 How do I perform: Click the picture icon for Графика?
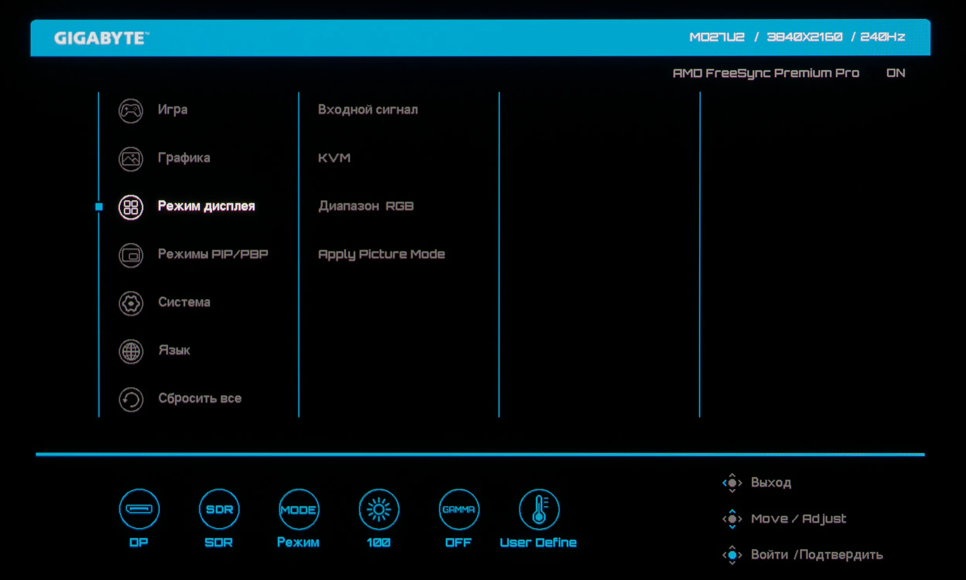coord(131,159)
